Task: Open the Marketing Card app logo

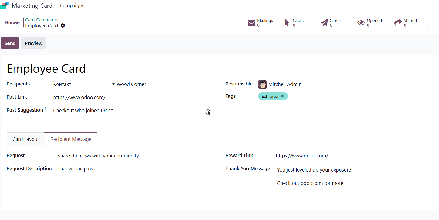Action: point(5,6)
